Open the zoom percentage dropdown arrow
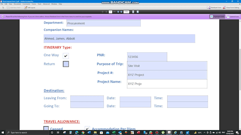 coord(130,12)
